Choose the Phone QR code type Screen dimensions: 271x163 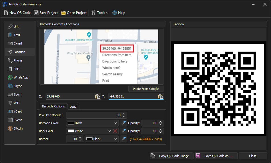coord(20,60)
